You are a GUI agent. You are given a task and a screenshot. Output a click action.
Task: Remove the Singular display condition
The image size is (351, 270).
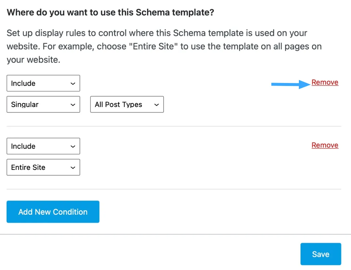click(x=325, y=82)
